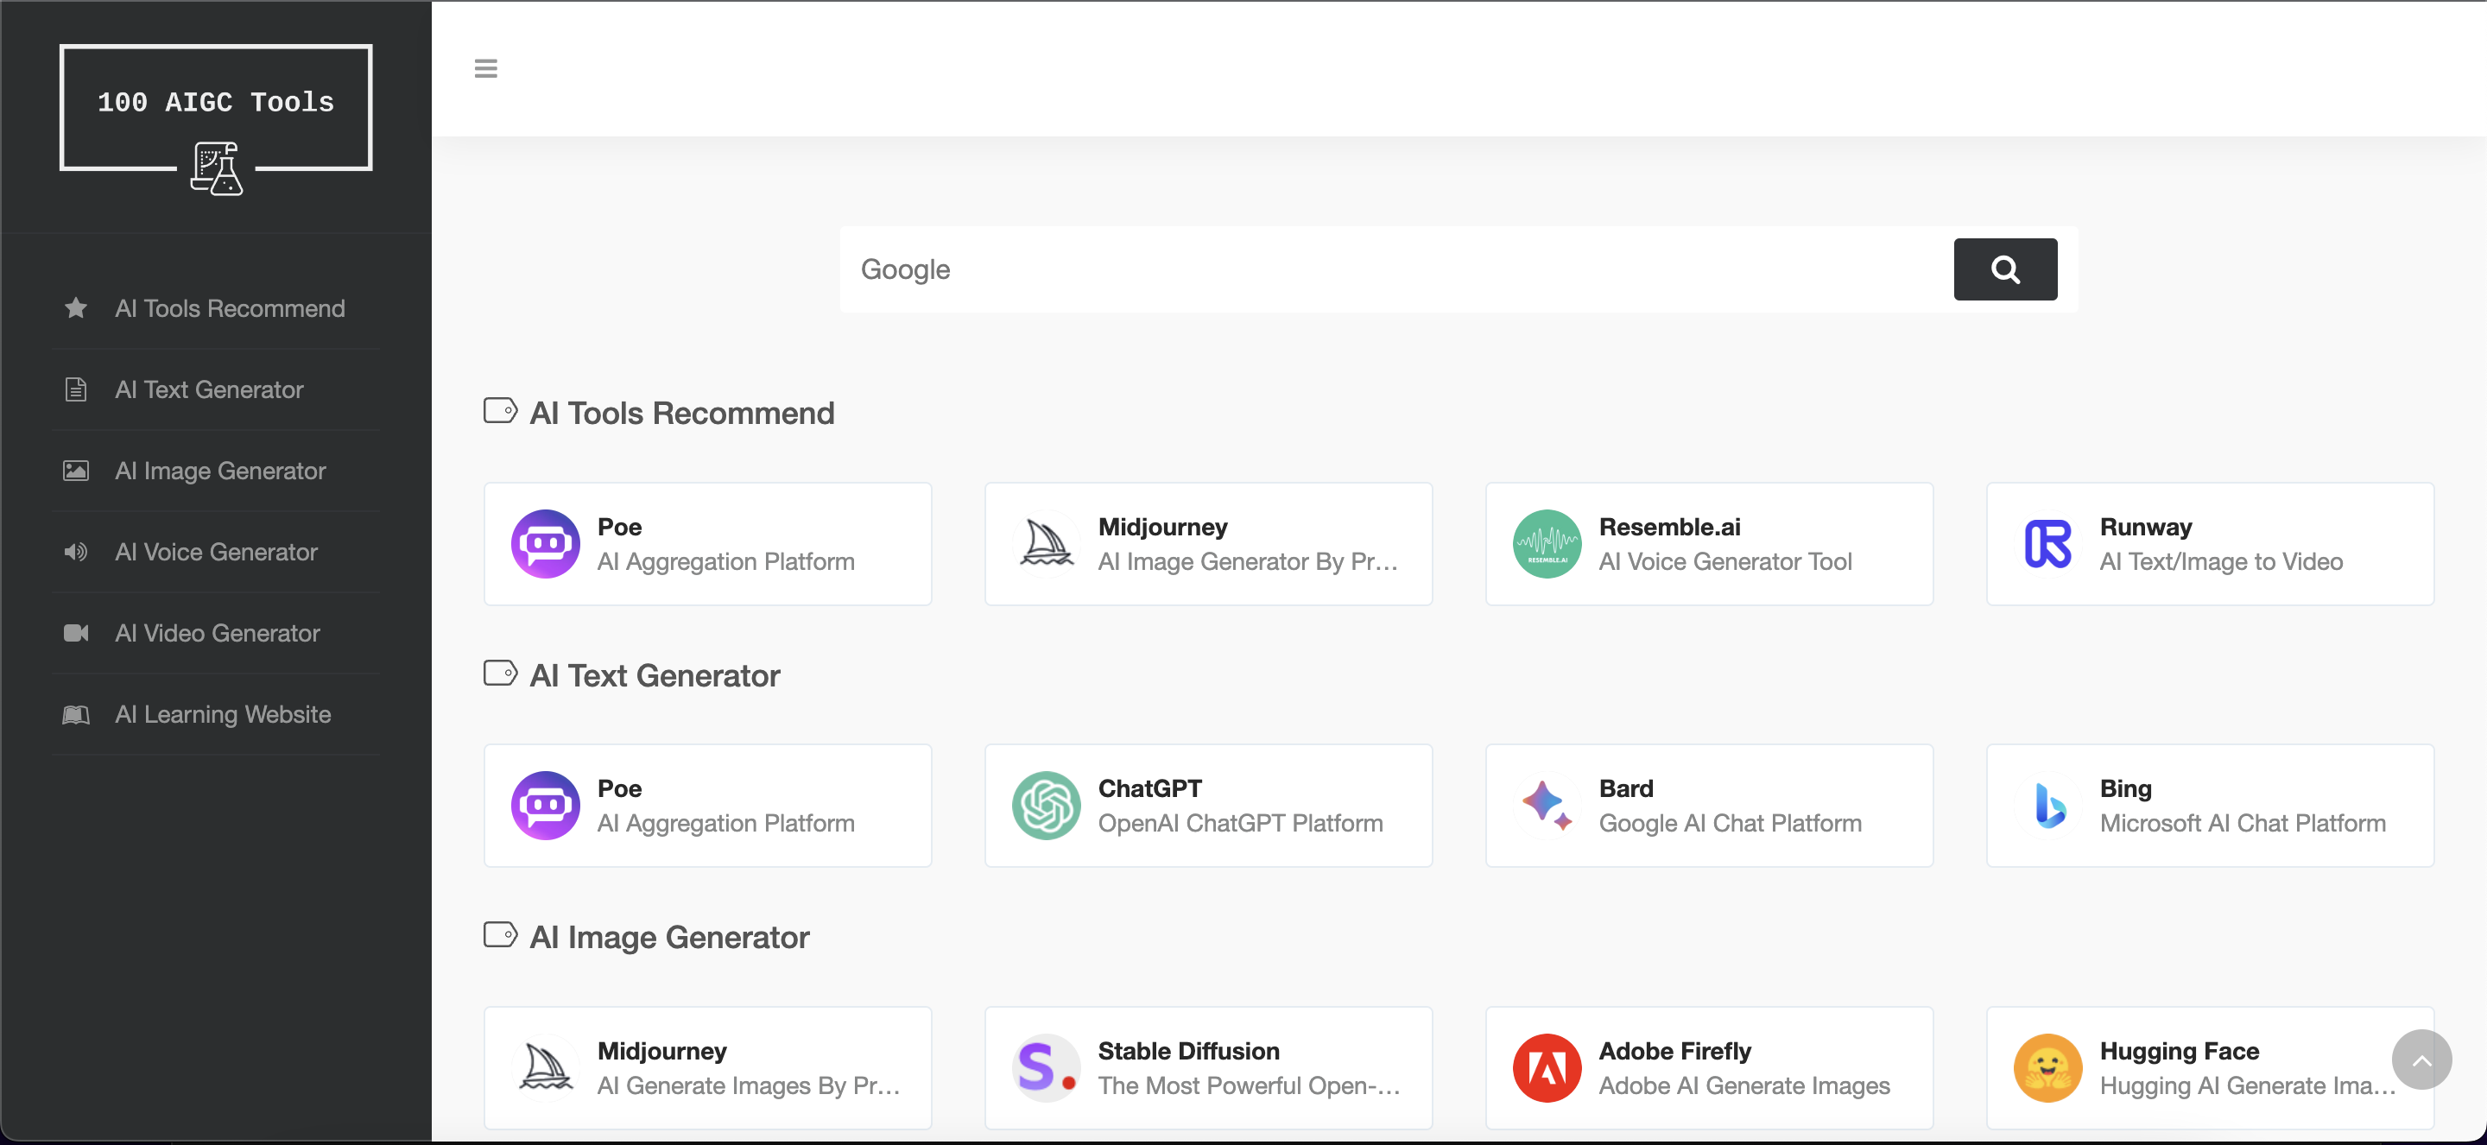2487x1145 pixels.
Task: Click the Hugging Face emoji icon
Action: tap(2047, 1068)
